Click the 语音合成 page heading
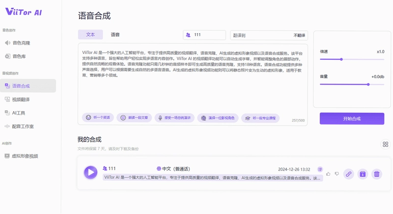Viewport: 393px width, 214px height. coord(94,16)
